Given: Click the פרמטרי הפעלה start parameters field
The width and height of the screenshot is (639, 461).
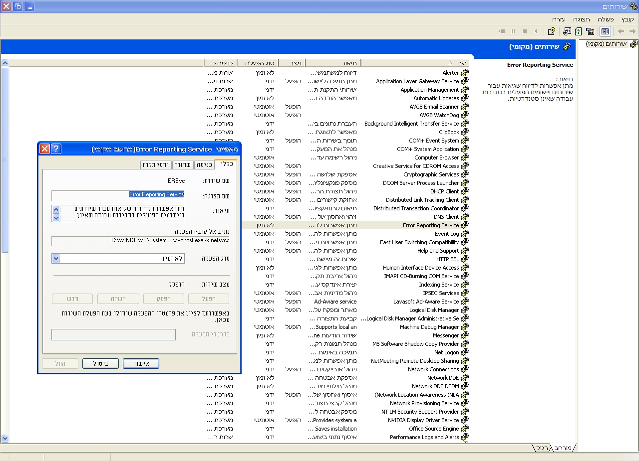Looking at the screenshot, I should [113, 335].
